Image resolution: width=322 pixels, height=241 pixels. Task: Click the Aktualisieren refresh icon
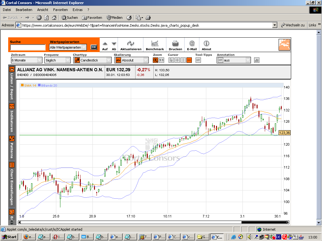[x=131, y=44]
